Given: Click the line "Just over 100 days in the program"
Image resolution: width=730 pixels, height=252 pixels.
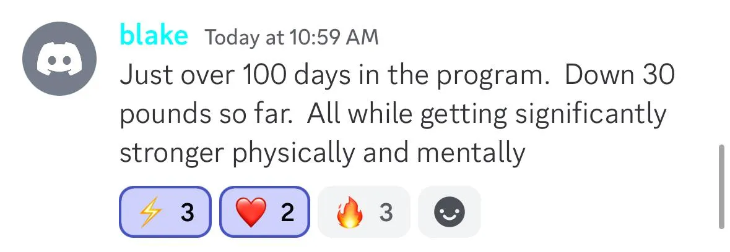Looking at the screenshot, I should pos(331,75).
